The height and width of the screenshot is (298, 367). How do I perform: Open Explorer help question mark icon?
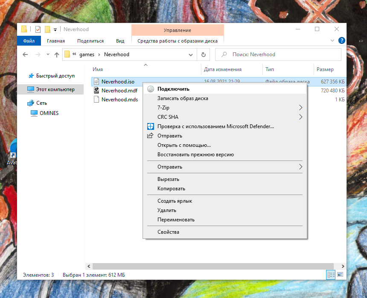coord(341,40)
